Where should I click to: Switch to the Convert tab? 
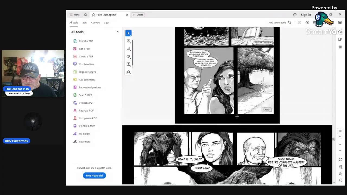95,23
